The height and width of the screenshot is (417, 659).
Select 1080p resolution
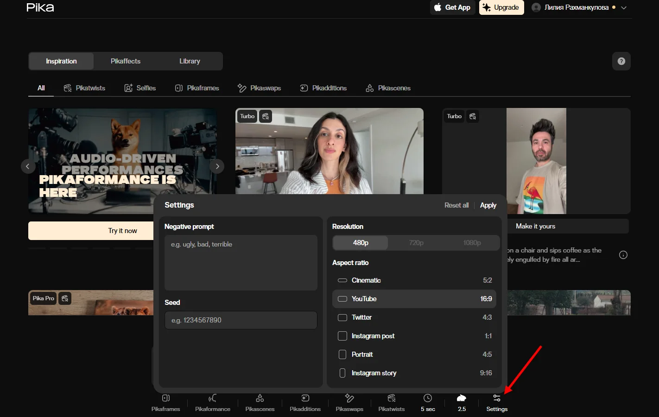[x=472, y=243]
